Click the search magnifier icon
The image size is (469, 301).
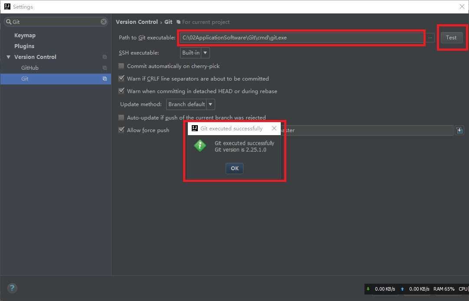9,22
